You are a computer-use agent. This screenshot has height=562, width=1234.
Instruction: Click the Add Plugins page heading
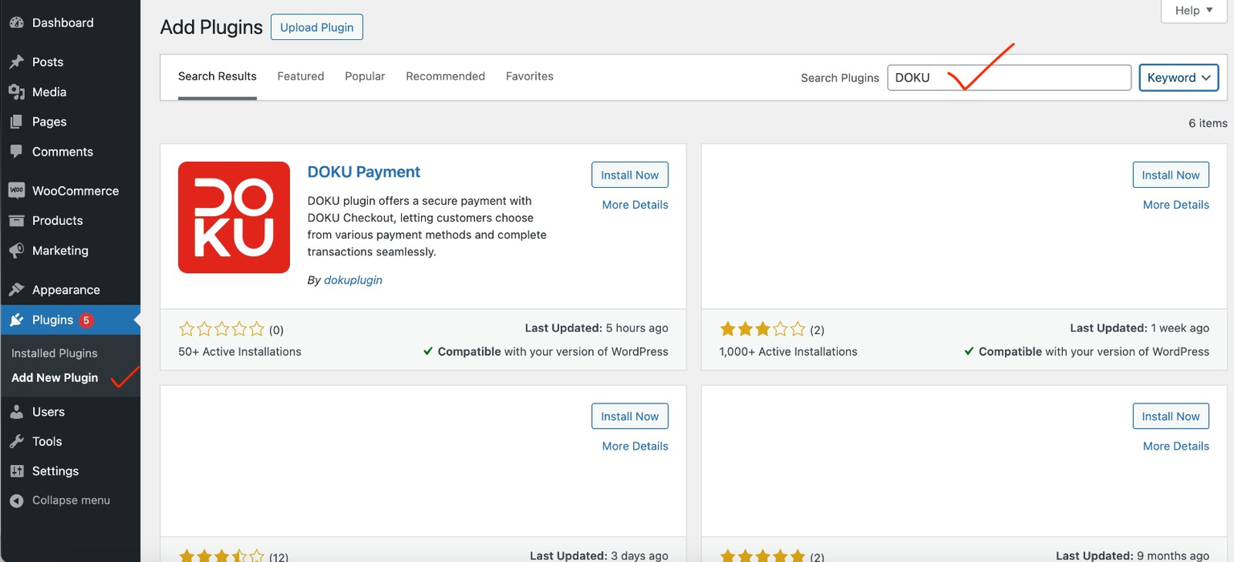click(211, 27)
